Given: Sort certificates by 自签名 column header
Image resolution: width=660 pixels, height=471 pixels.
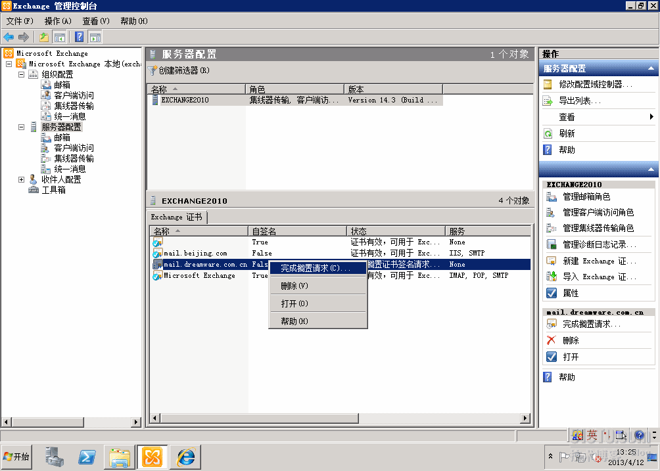Looking at the screenshot, I should (x=297, y=231).
